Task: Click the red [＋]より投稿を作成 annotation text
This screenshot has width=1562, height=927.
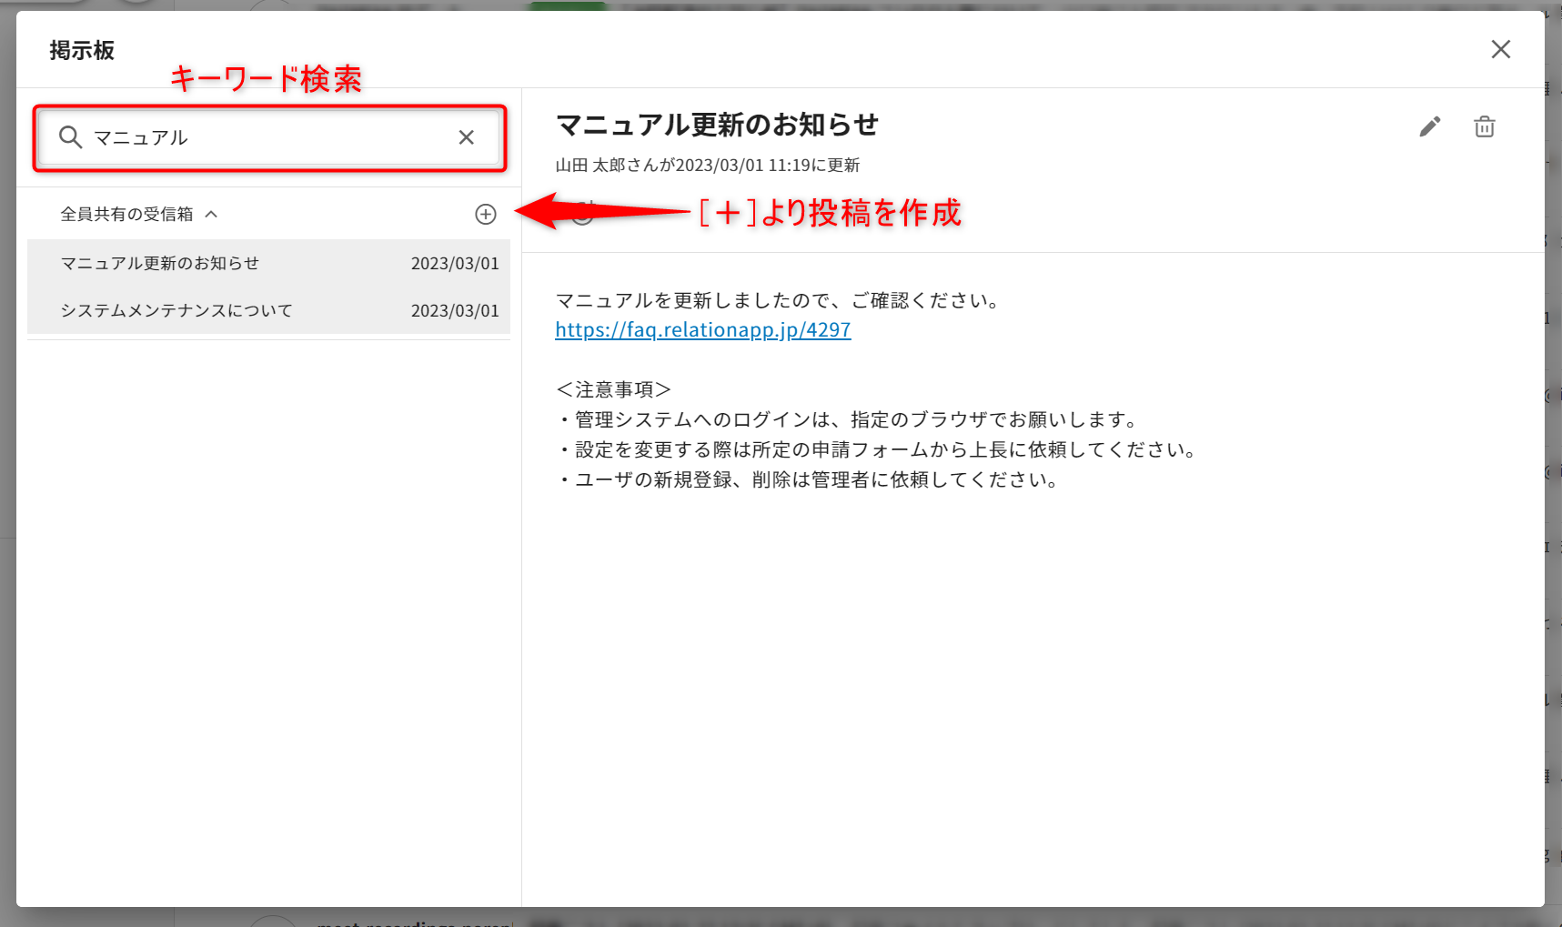Action: pos(829,213)
